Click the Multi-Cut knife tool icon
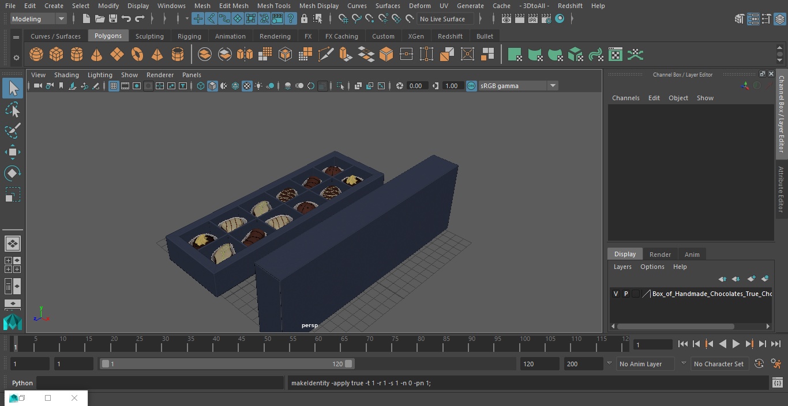The image size is (788, 406). 325,55
